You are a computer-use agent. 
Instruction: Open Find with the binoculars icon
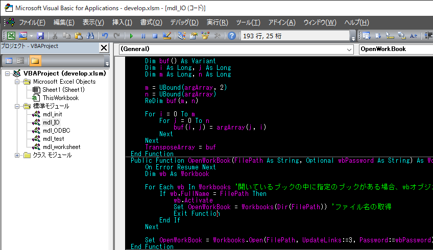click(90, 36)
